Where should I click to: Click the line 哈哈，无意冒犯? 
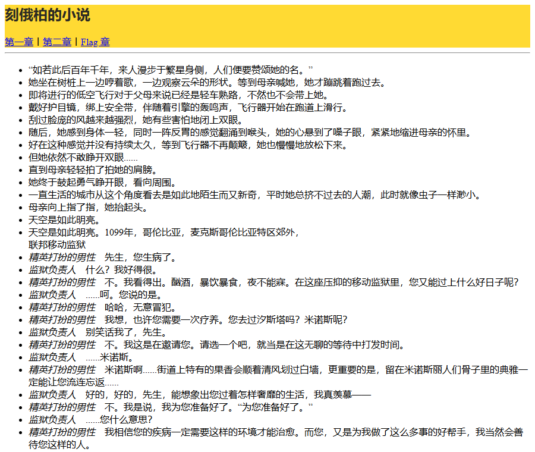click(x=102, y=307)
